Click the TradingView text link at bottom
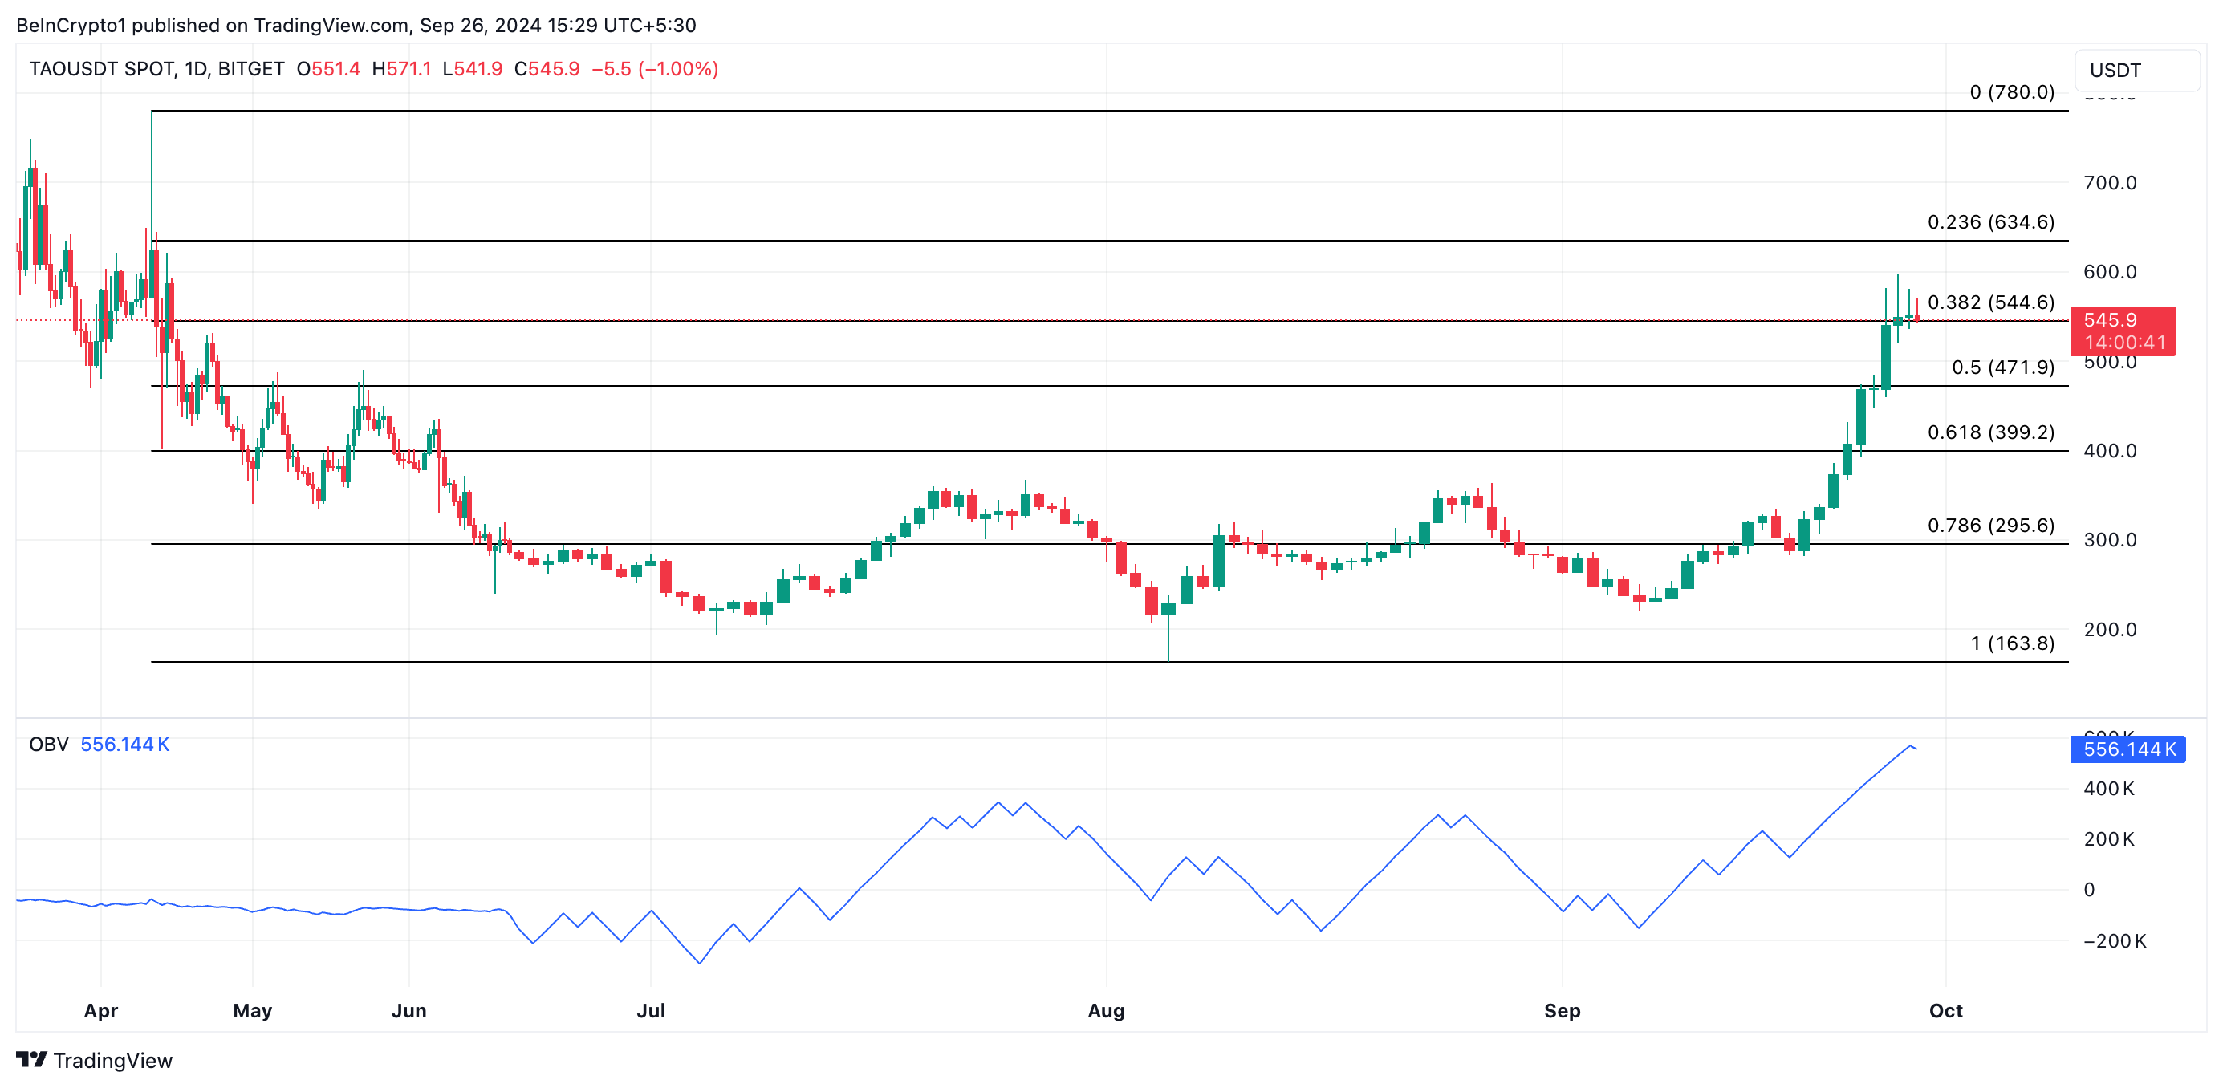 click(112, 1061)
